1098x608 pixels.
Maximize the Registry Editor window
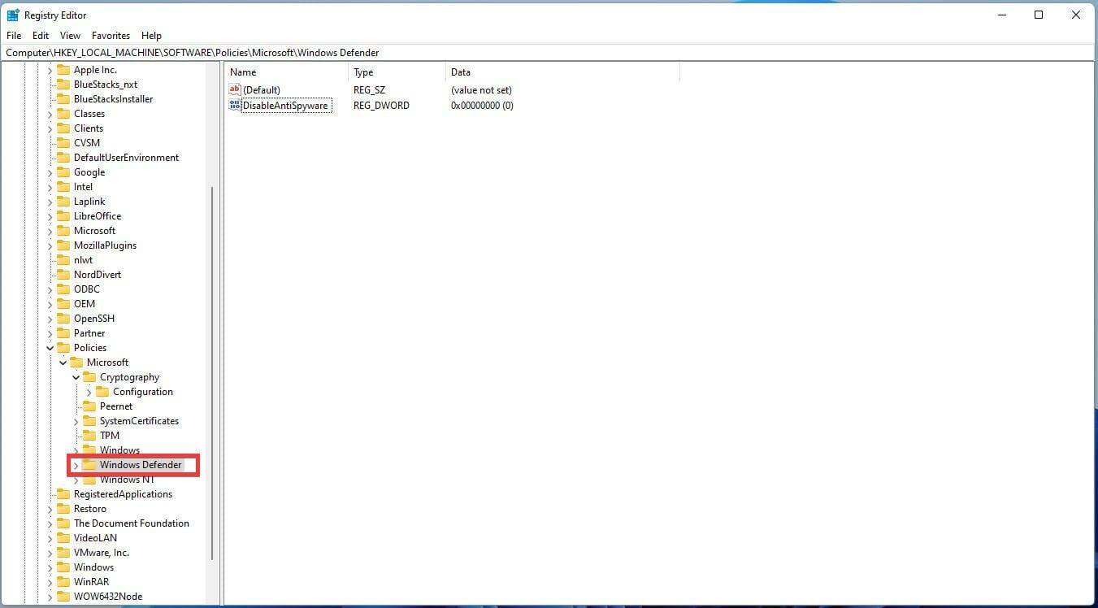pyautogui.click(x=1039, y=15)
